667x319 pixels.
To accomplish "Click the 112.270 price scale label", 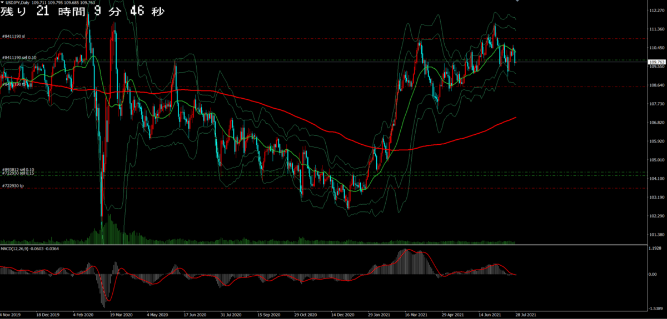I will pos(658,11).
